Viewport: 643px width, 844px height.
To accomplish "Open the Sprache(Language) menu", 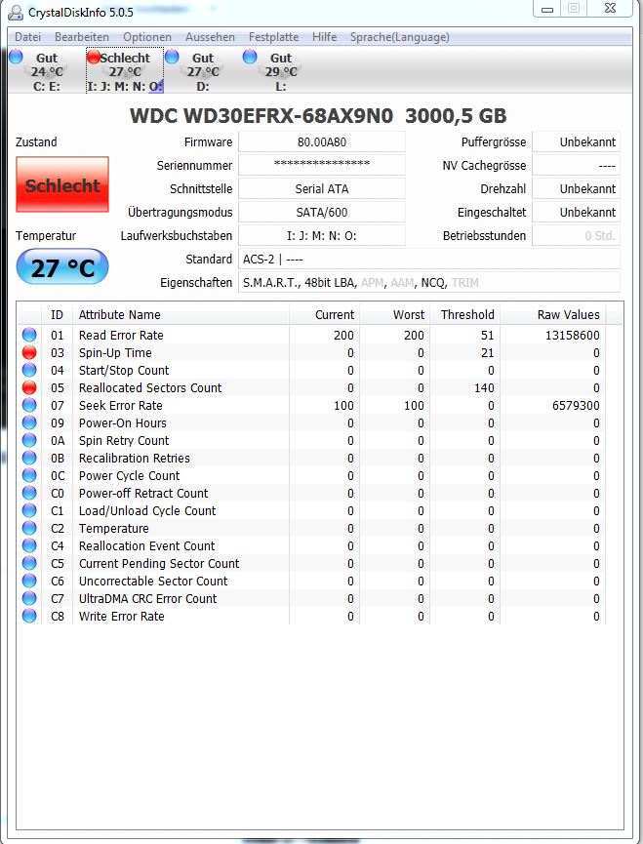I will pos(400,37).
